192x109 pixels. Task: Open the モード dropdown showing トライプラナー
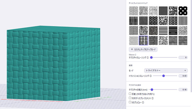coord(166,70)
